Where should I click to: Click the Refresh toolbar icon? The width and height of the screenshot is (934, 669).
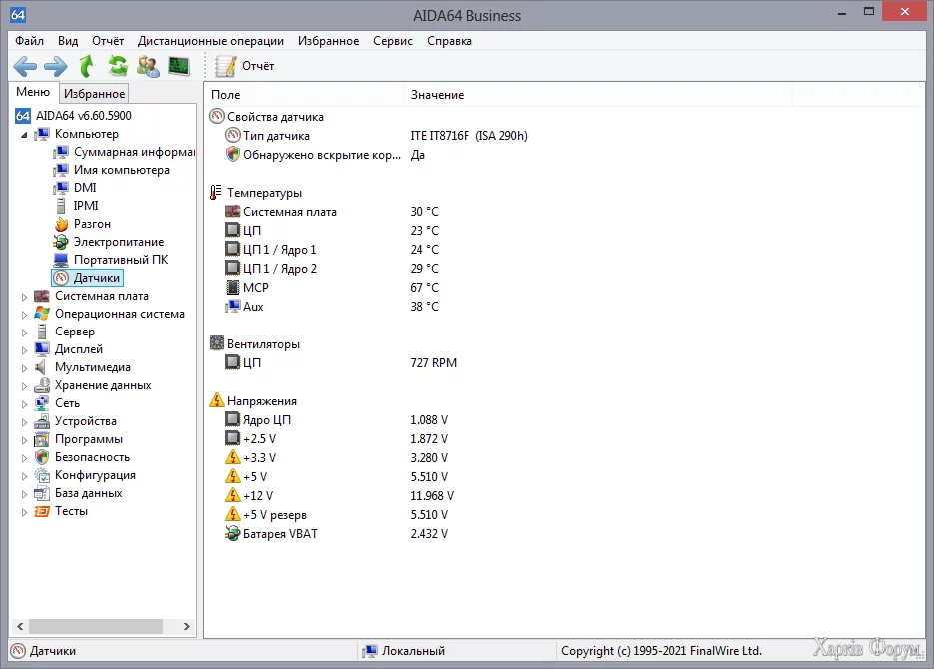(118, 66)
